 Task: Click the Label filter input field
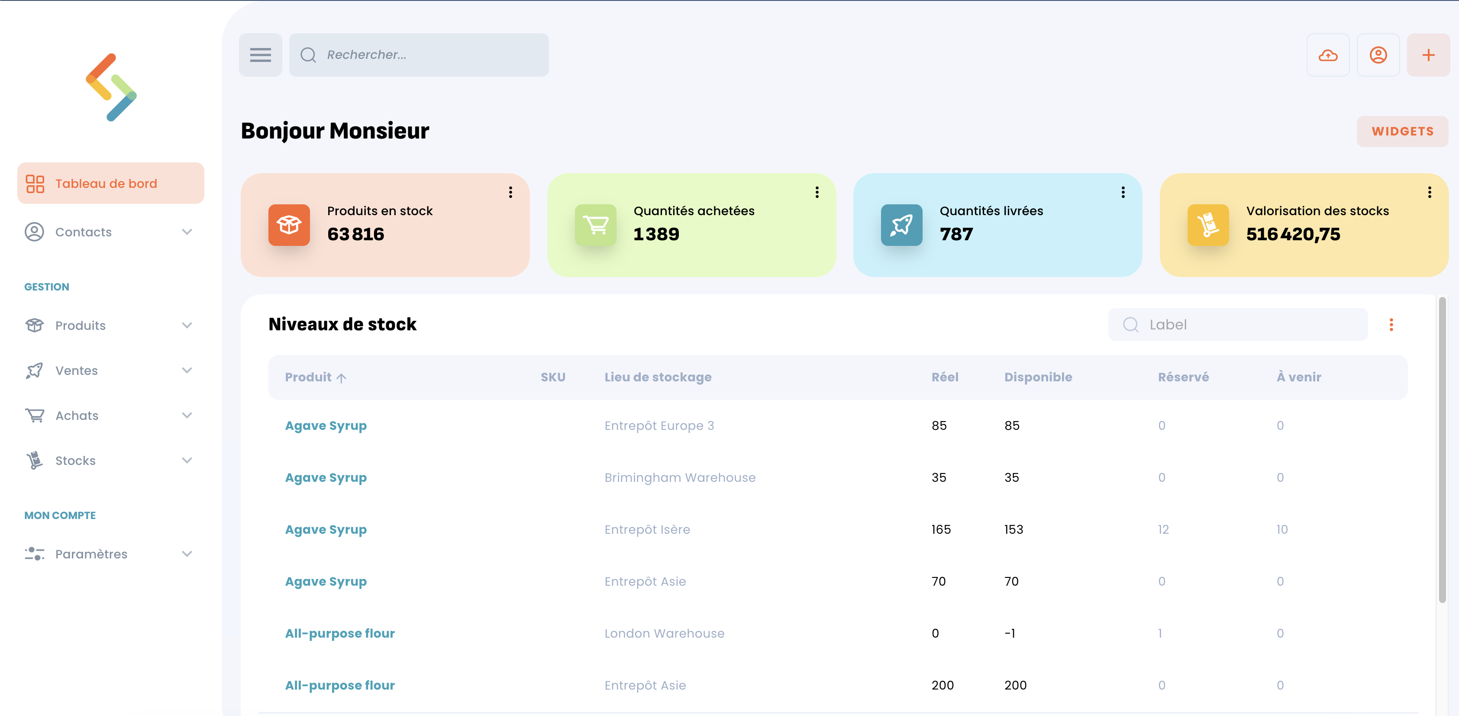1238,325
